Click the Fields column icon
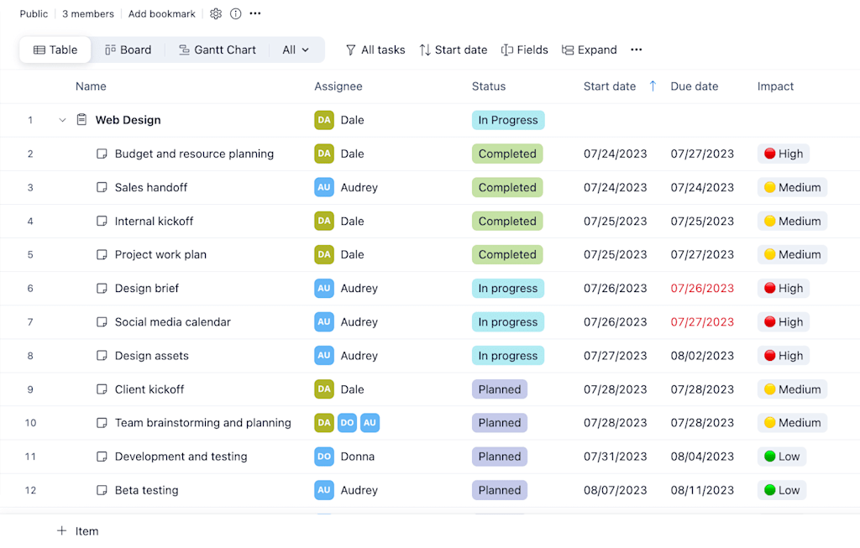Screen dimensions: 860x548 [x=506, y=50]
